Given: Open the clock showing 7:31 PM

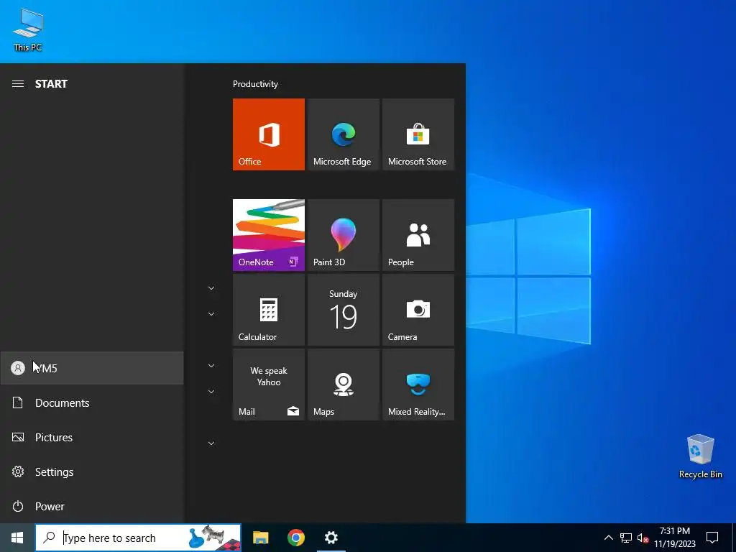Looking at the screenshot, I should click(x=675, y=538).
